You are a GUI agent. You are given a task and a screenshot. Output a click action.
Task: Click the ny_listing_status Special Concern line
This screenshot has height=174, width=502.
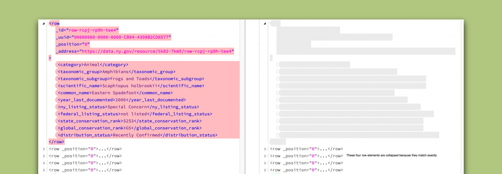[x=128, y=107]
